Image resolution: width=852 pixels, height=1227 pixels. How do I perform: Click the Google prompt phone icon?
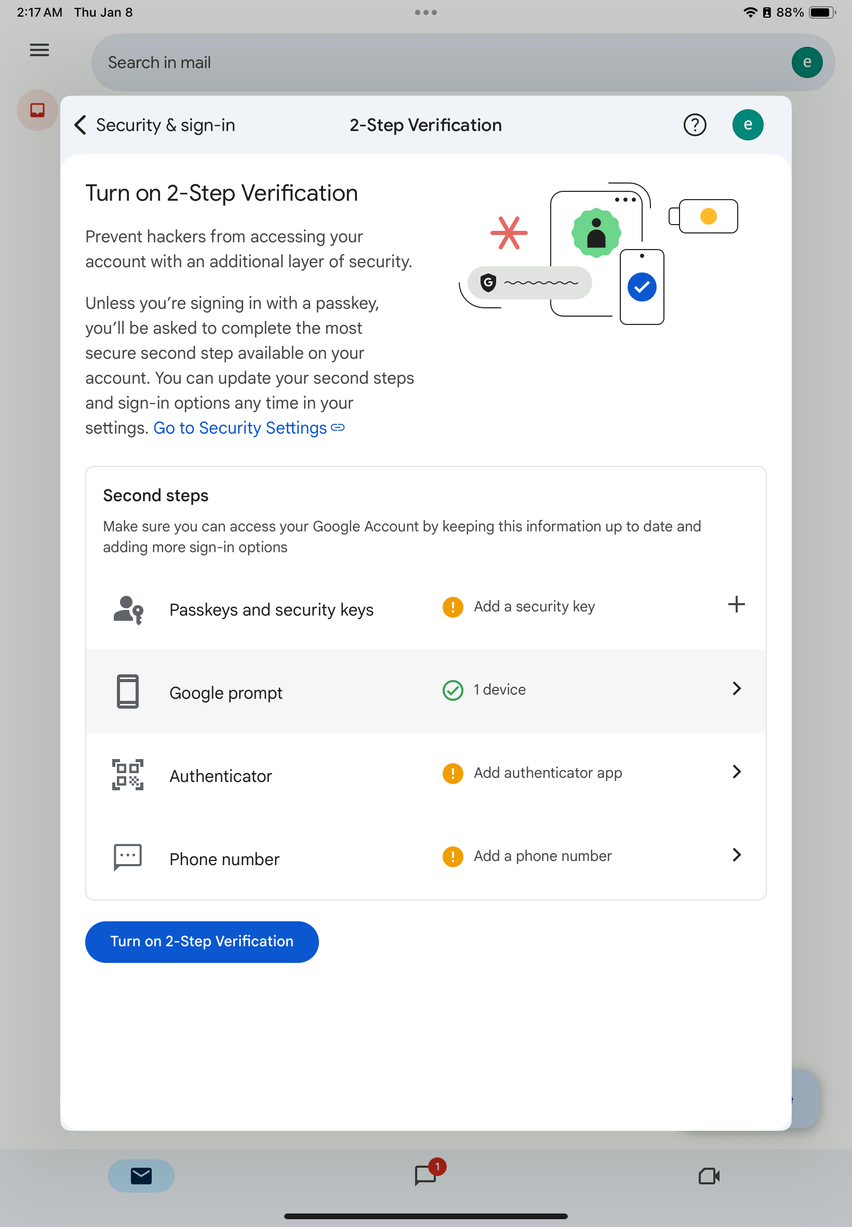click(x=128, y=692)
